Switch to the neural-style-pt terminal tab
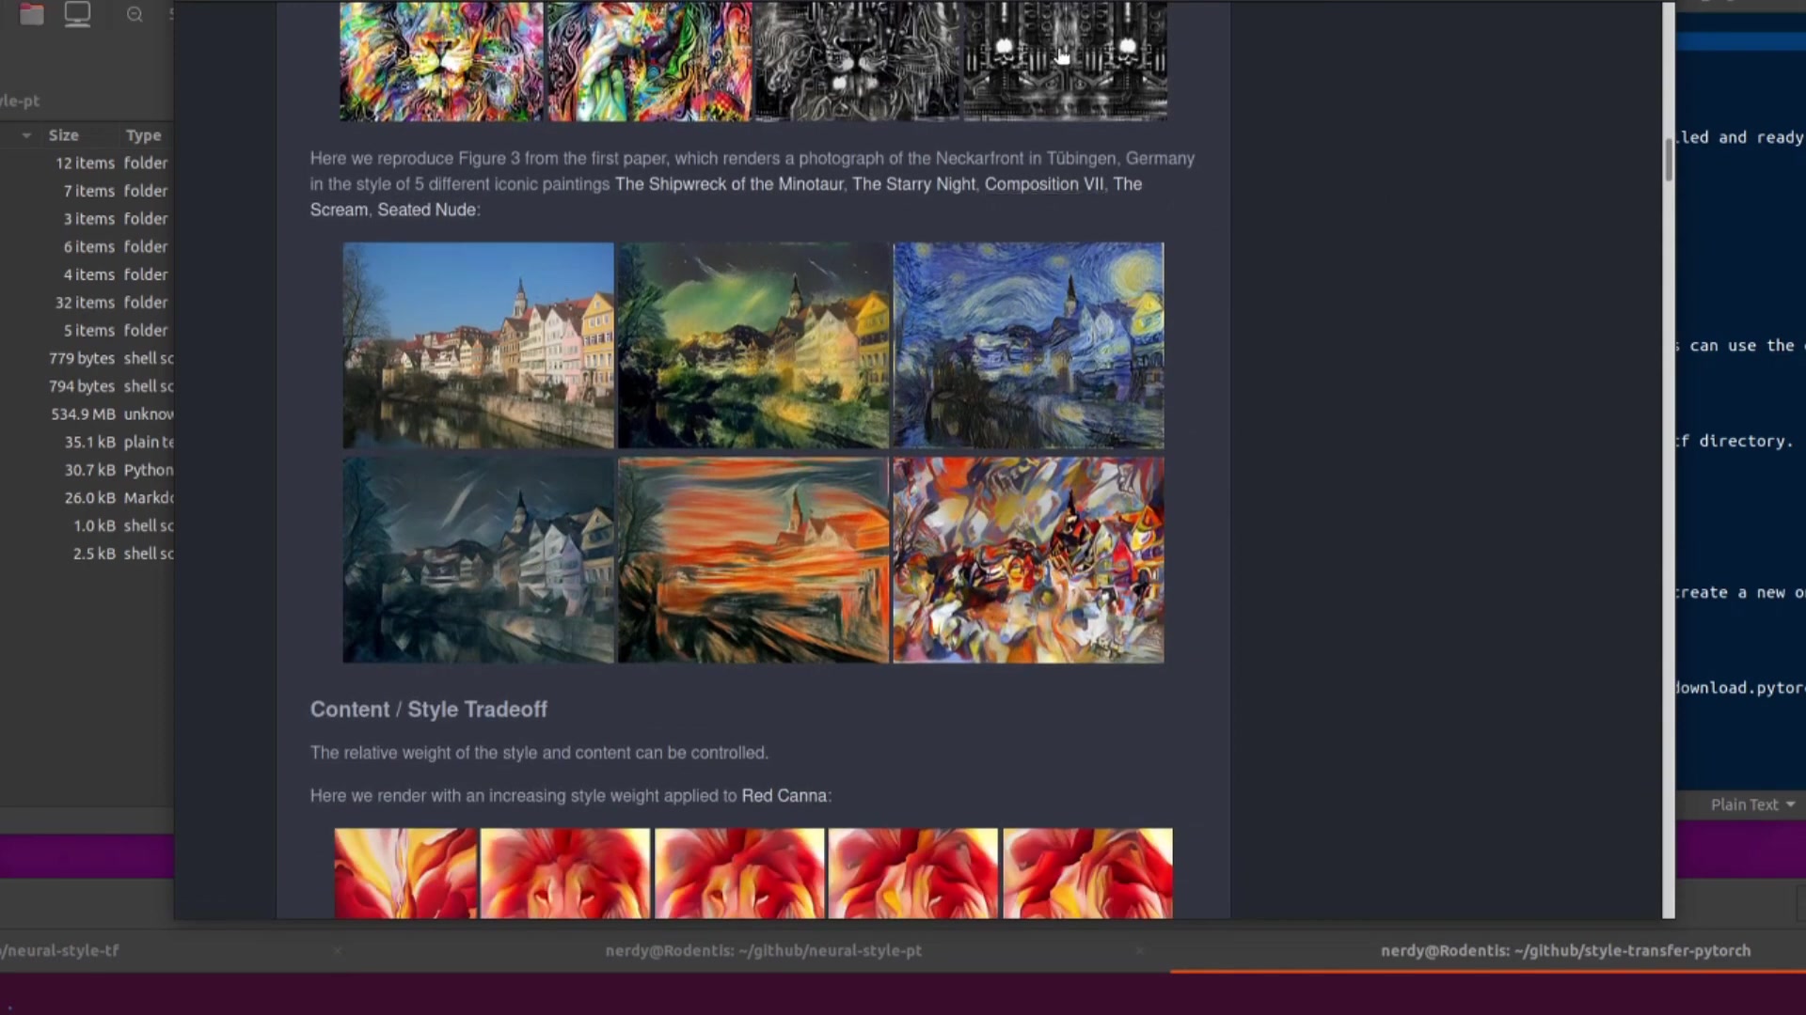The image size is (1806, 1015). click(x=763, y=950)
